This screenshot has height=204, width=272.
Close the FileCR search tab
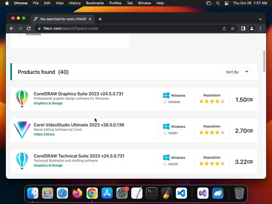coord(90,19)
